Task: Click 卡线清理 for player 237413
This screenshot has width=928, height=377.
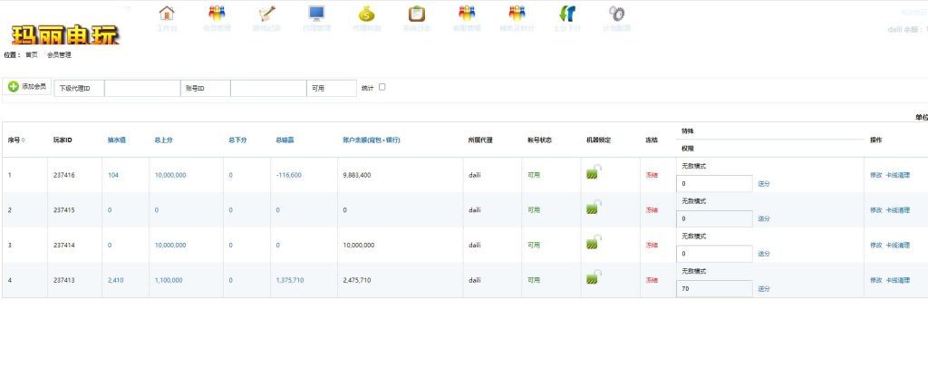Action: (898, 280)
